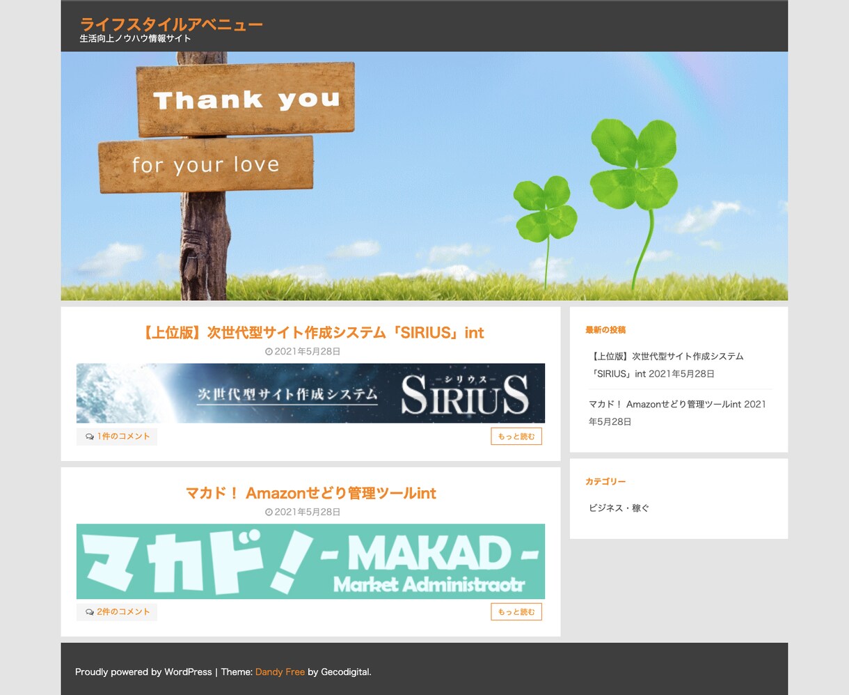Open the 2件のコメント comments link
Screen dimensions: 849x695
[123, 612]
